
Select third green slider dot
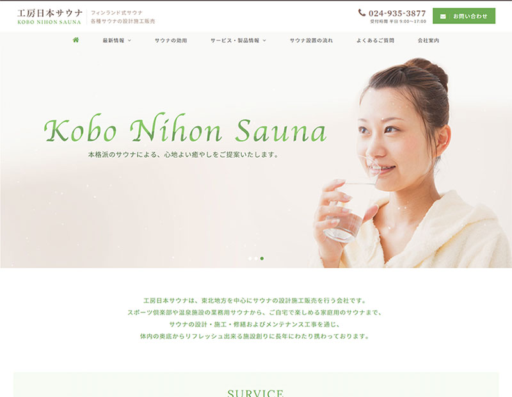[262, 259]
